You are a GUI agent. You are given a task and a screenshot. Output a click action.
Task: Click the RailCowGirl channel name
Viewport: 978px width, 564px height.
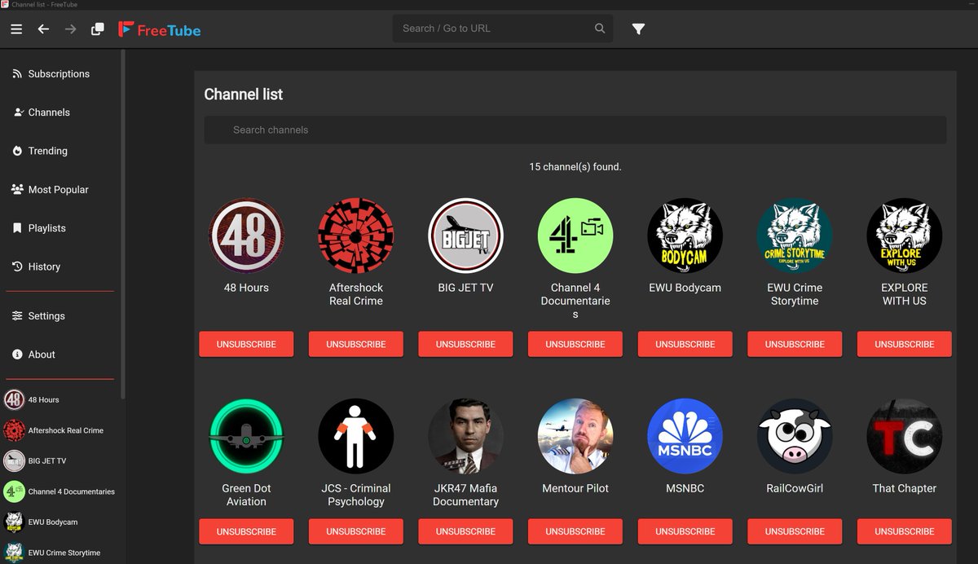point(795,488)
